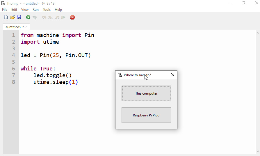Run current script with the green play button

[x=28, y=17]
